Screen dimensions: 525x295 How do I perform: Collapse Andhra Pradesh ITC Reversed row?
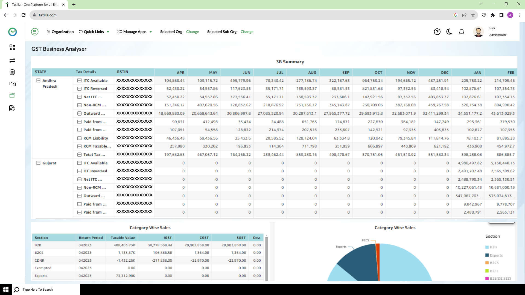pyautogui.click(x=79, y=89)
